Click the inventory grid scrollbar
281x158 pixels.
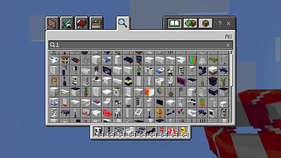tap(231, 70)
